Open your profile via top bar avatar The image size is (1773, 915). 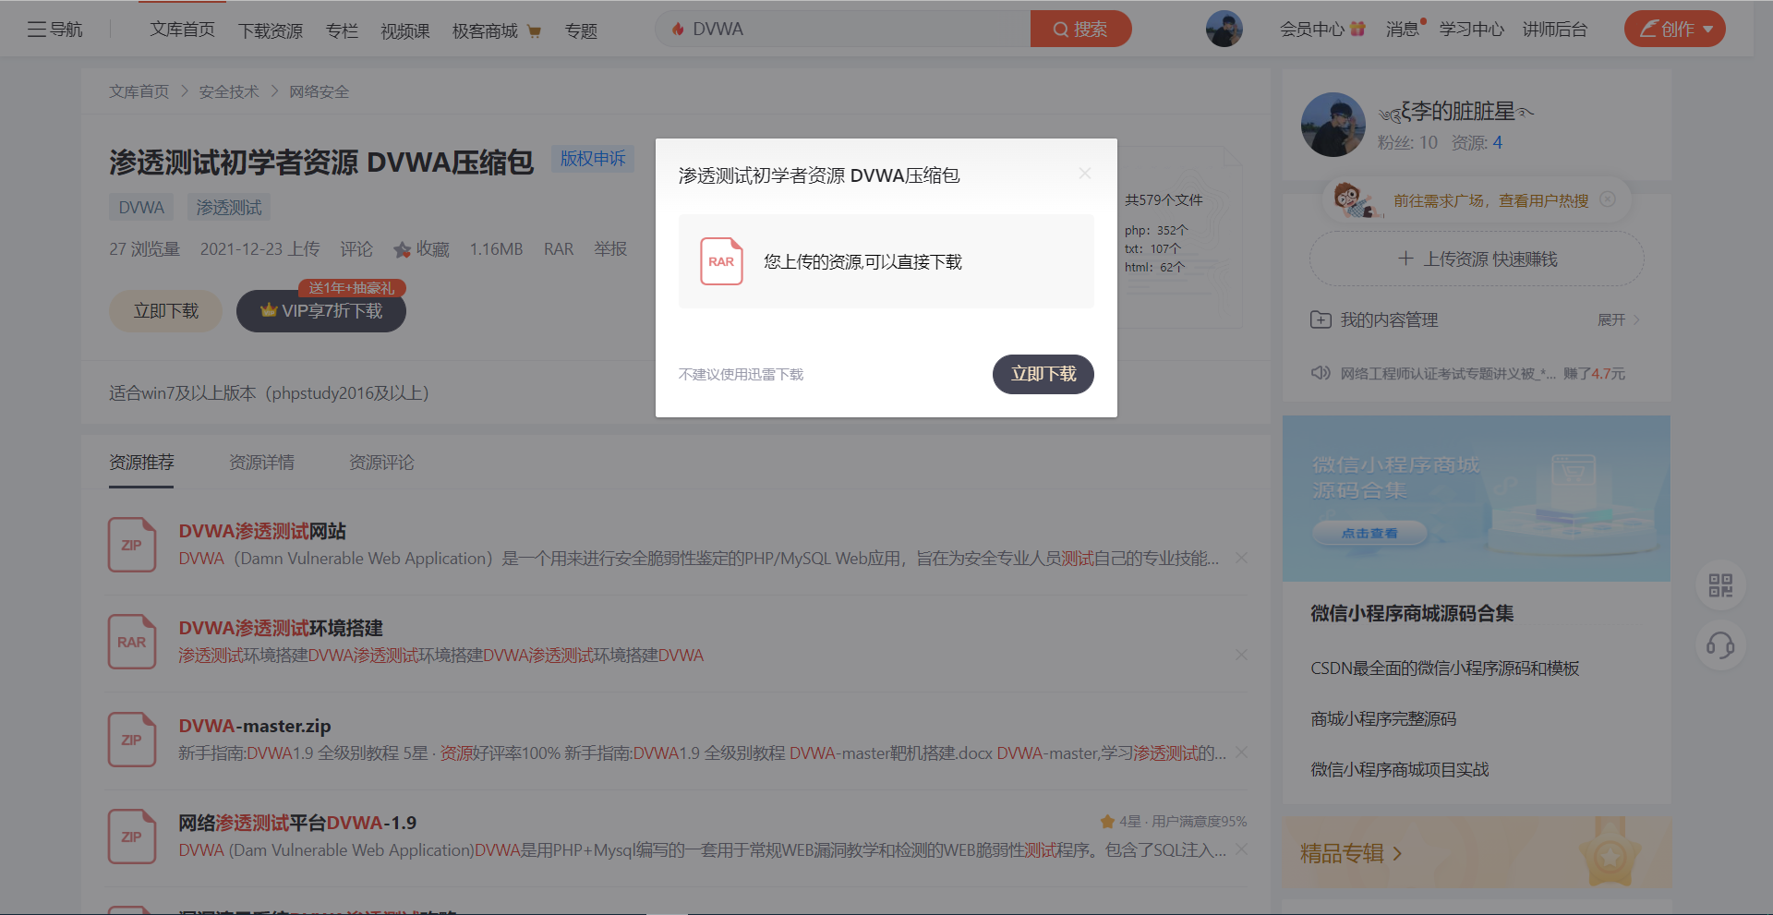click(x=1224, y=28)
